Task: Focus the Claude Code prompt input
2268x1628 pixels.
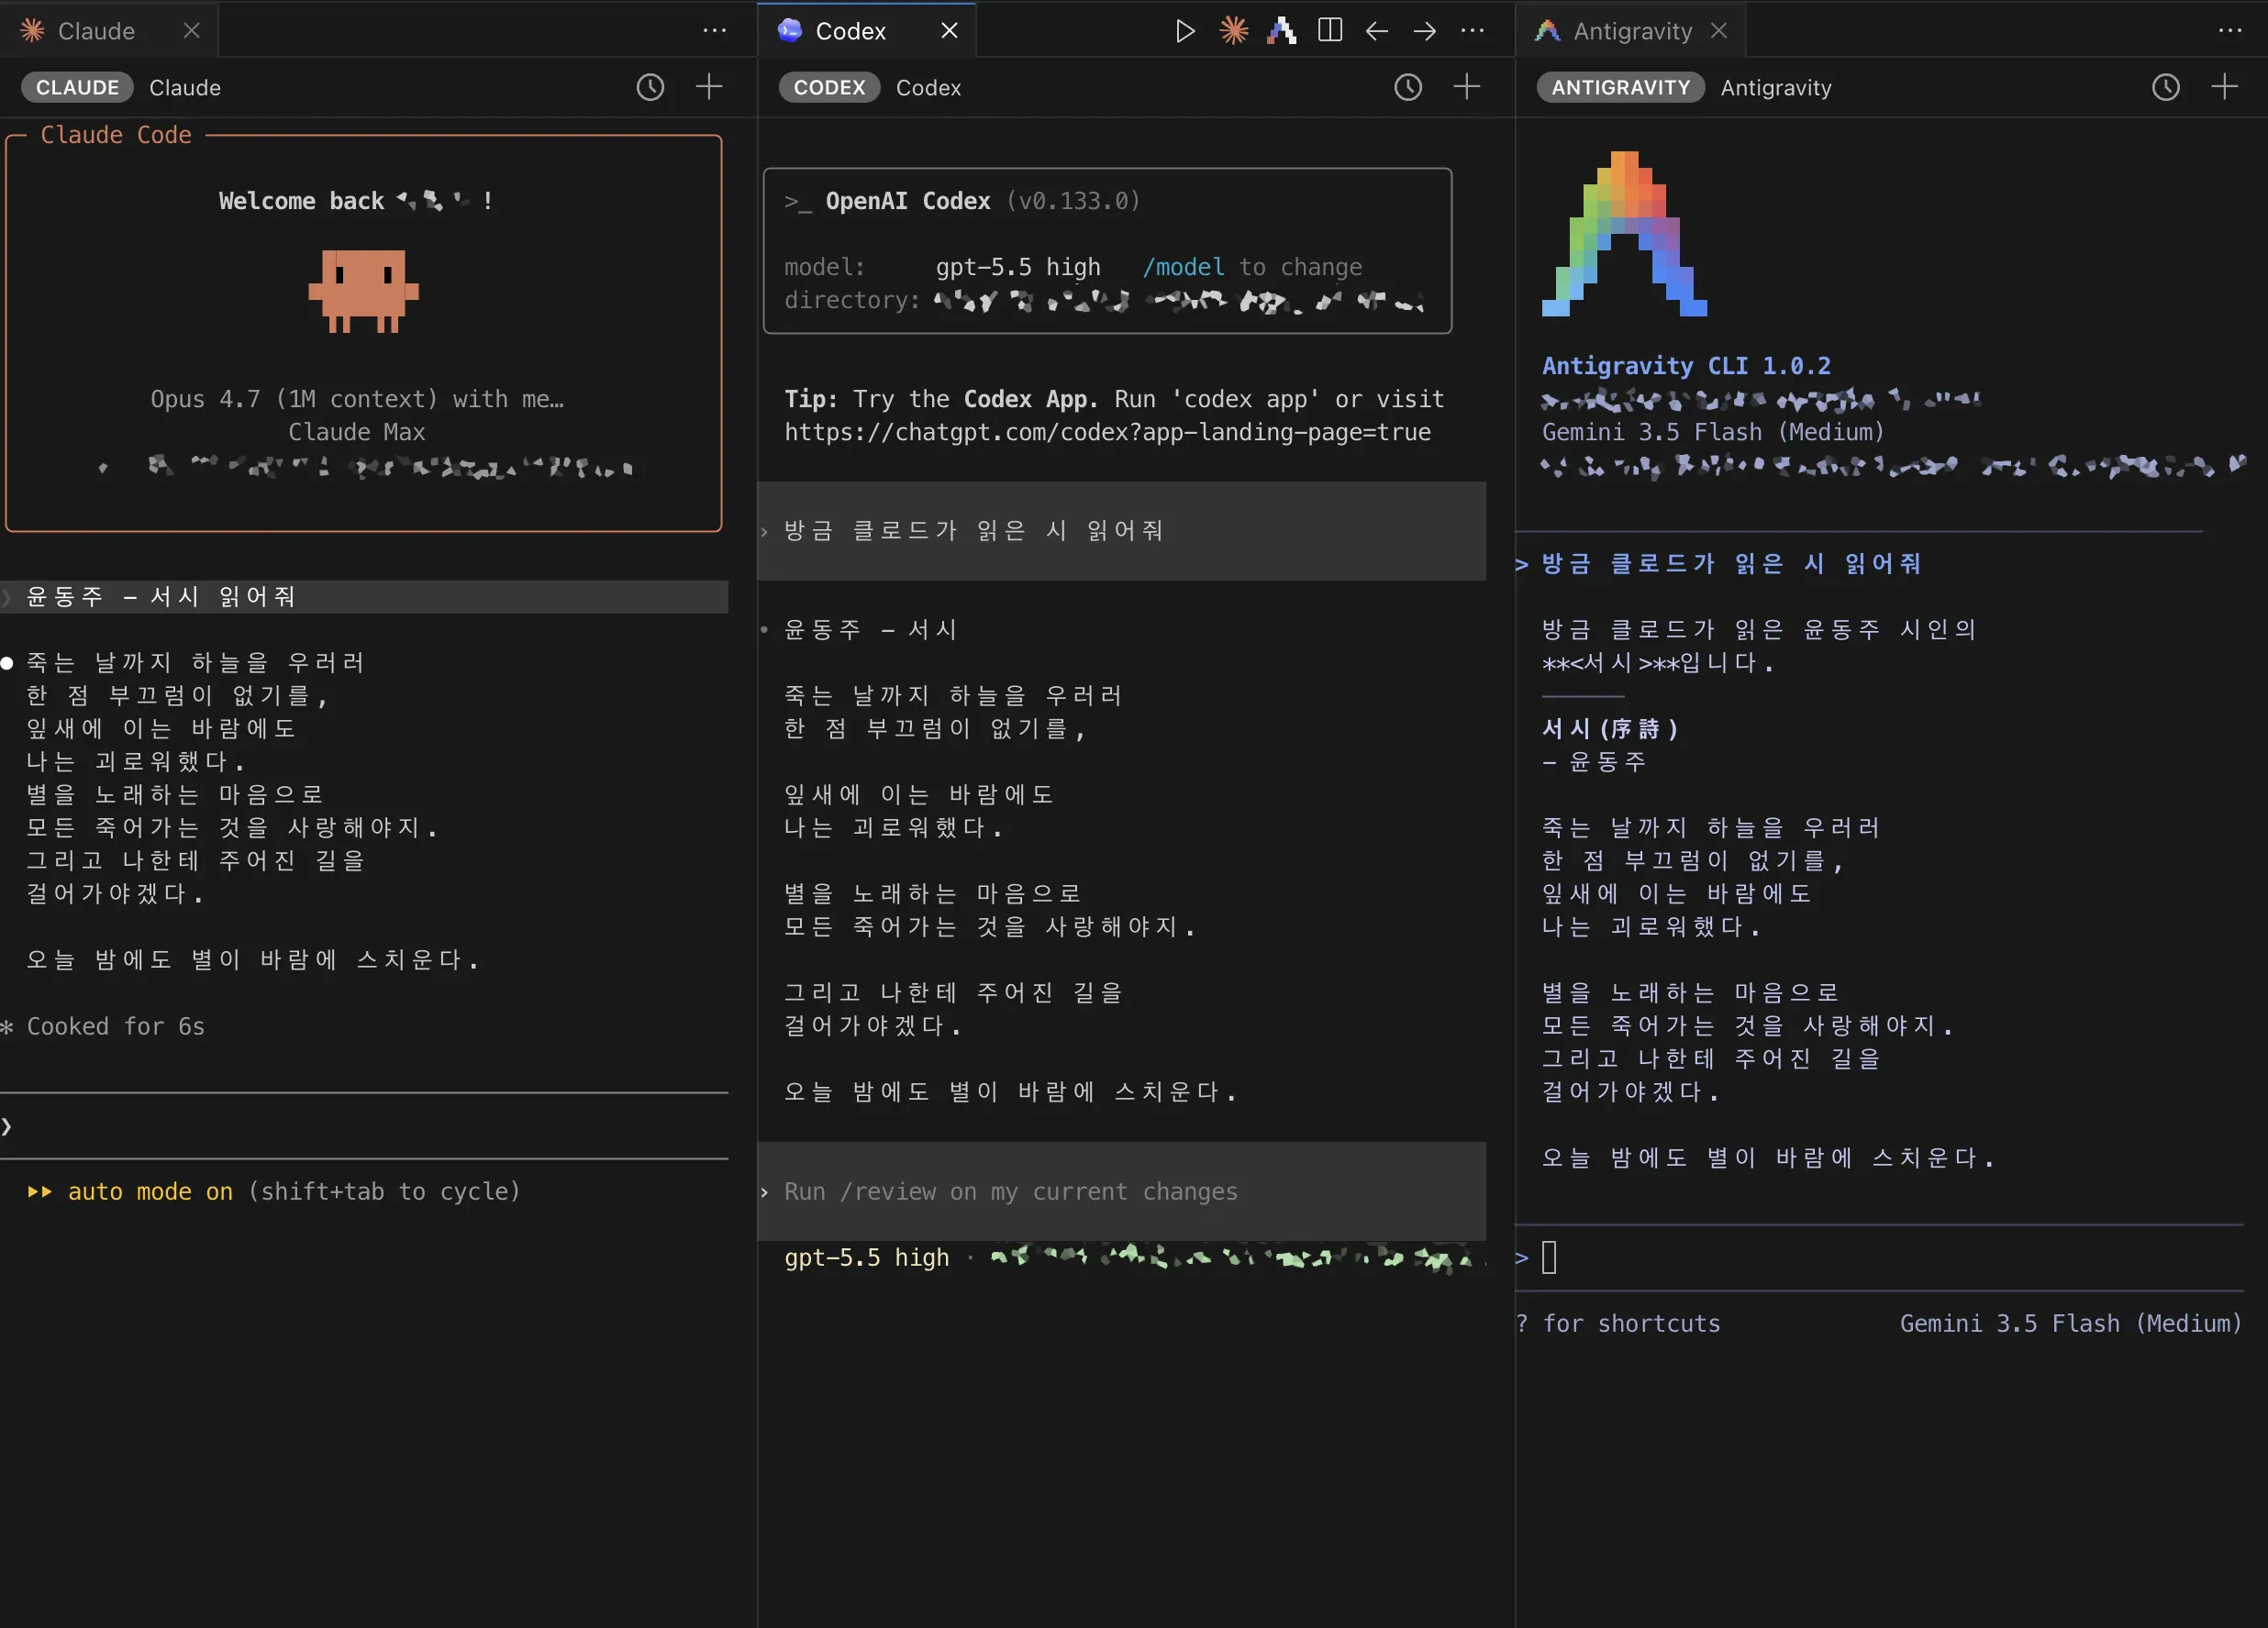Action: (x=364, y=1126)
